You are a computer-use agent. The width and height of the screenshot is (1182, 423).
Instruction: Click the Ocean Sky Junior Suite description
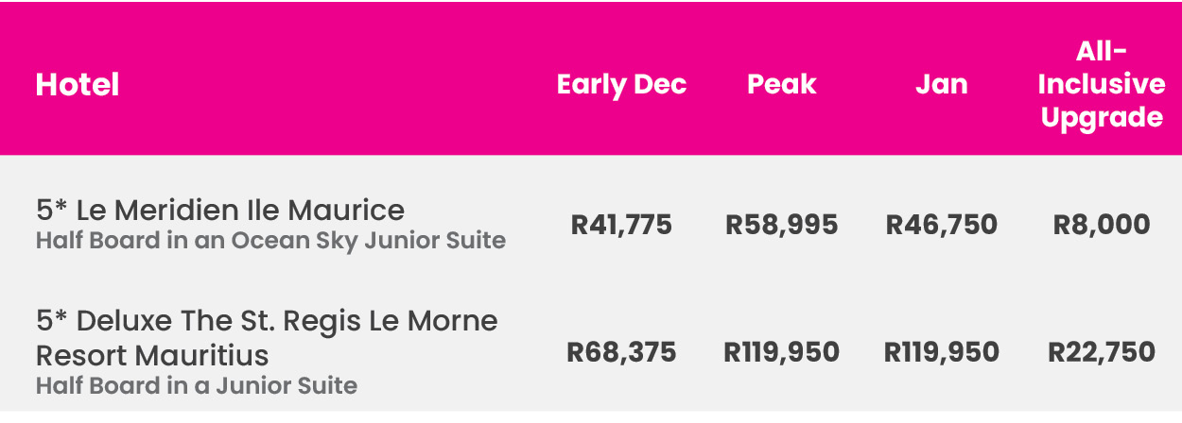tap(270, 241)
